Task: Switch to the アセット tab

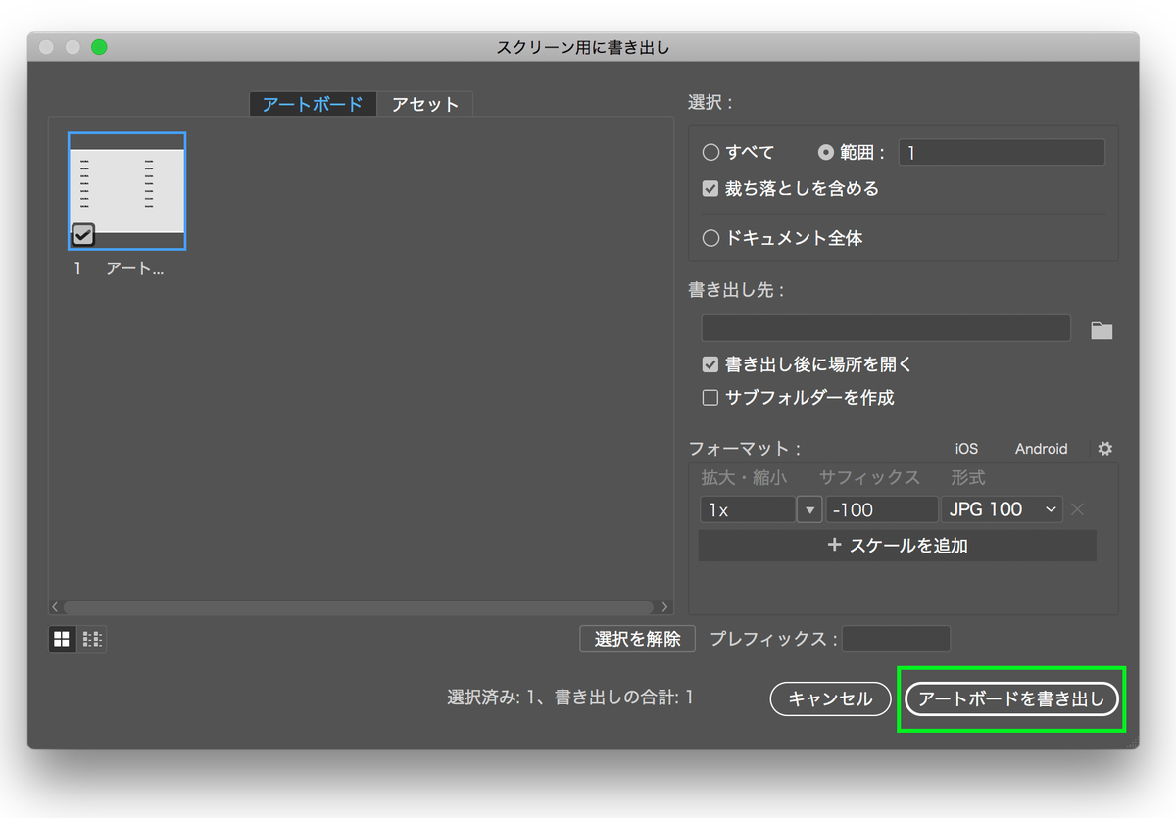Action: [x=425, y=103]
